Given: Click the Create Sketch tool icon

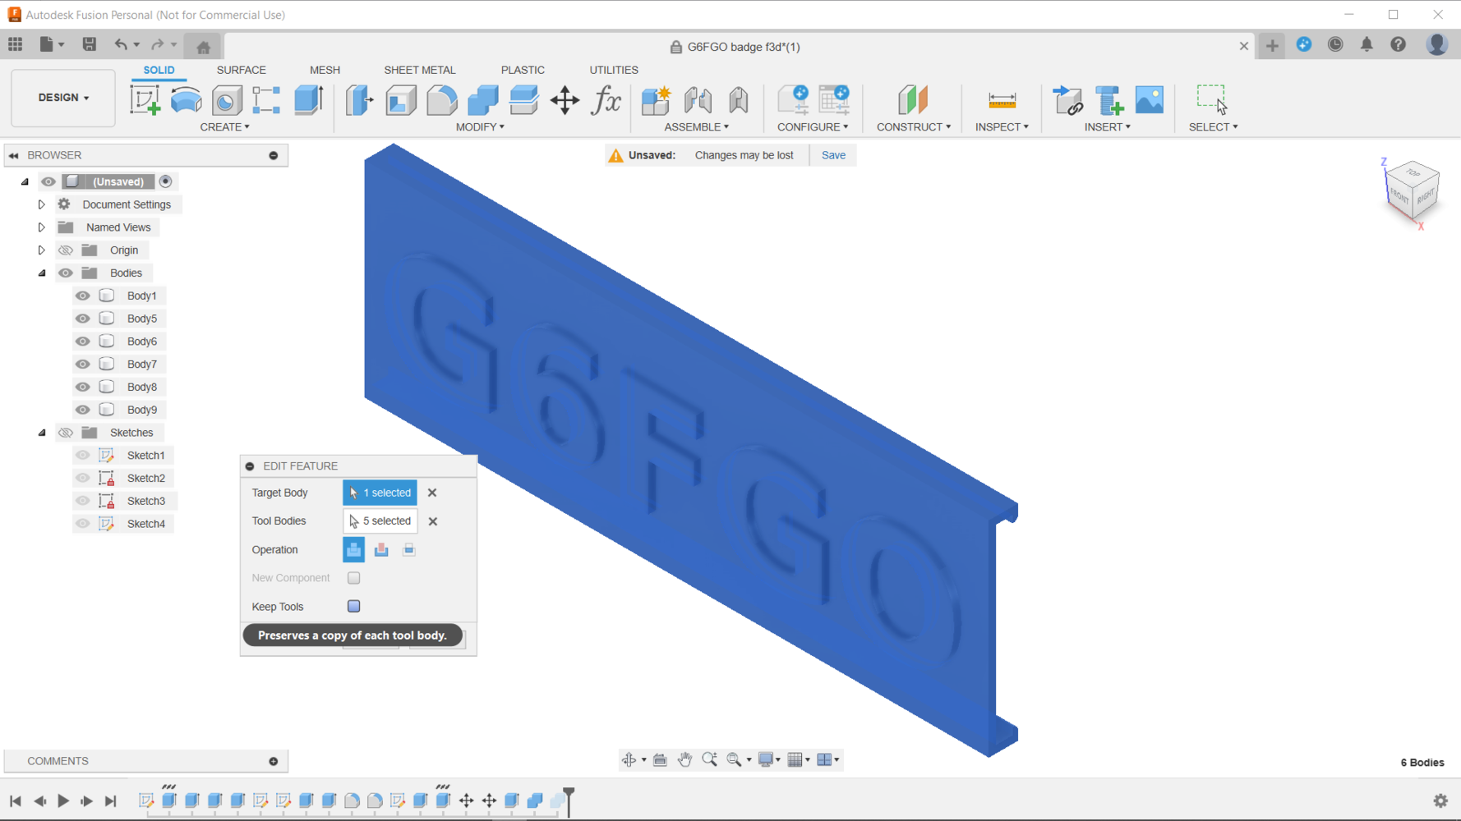Looking at the screenshot, I should point(145,100).
